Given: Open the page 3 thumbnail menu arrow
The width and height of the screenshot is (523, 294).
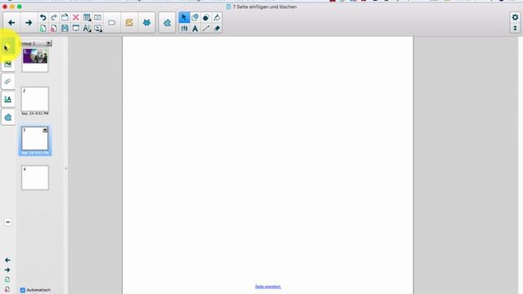Looking at the screenshot, I should [45, 130].
